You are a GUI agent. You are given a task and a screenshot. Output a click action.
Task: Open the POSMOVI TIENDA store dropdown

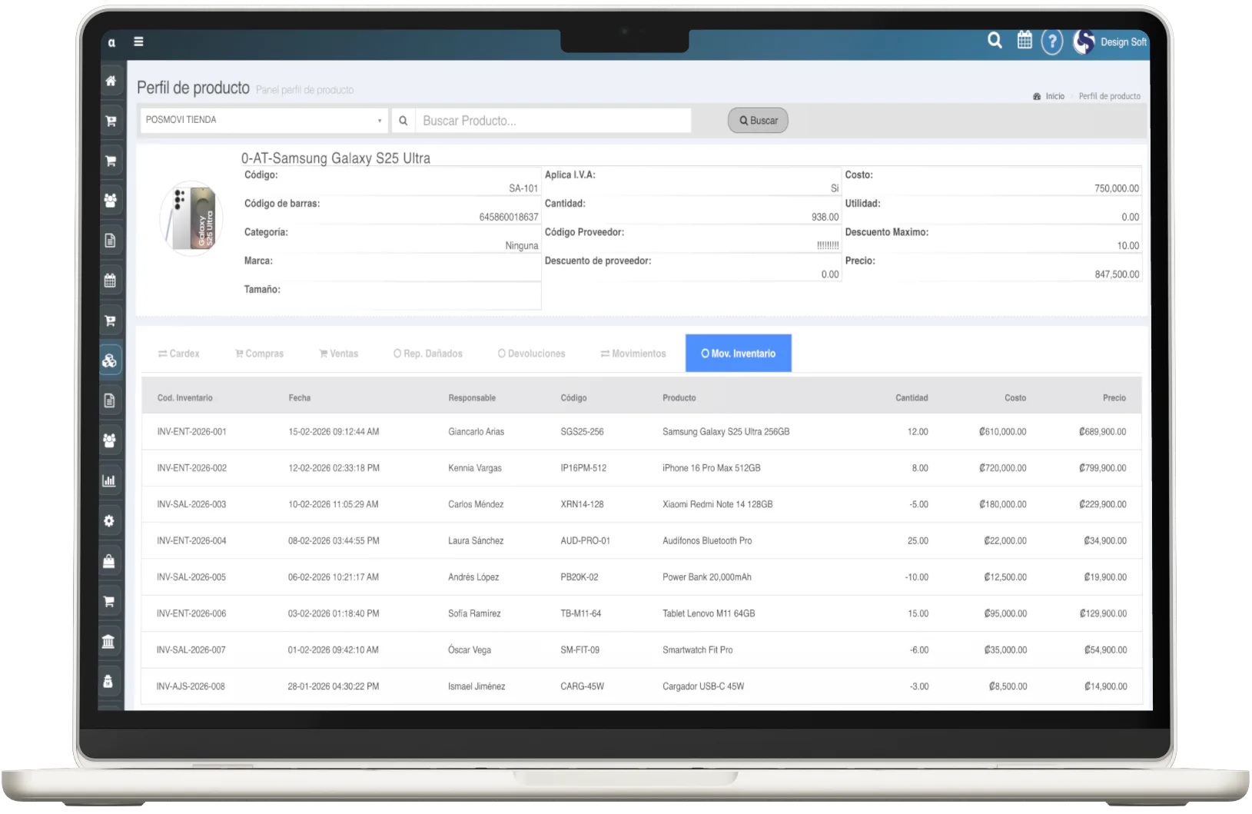coord(263,120)
